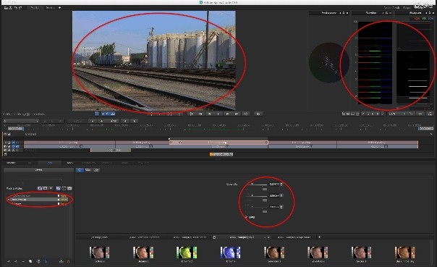
Task: Apply the last orange-toned look preset thumbnail
Action: click(404, 253)
